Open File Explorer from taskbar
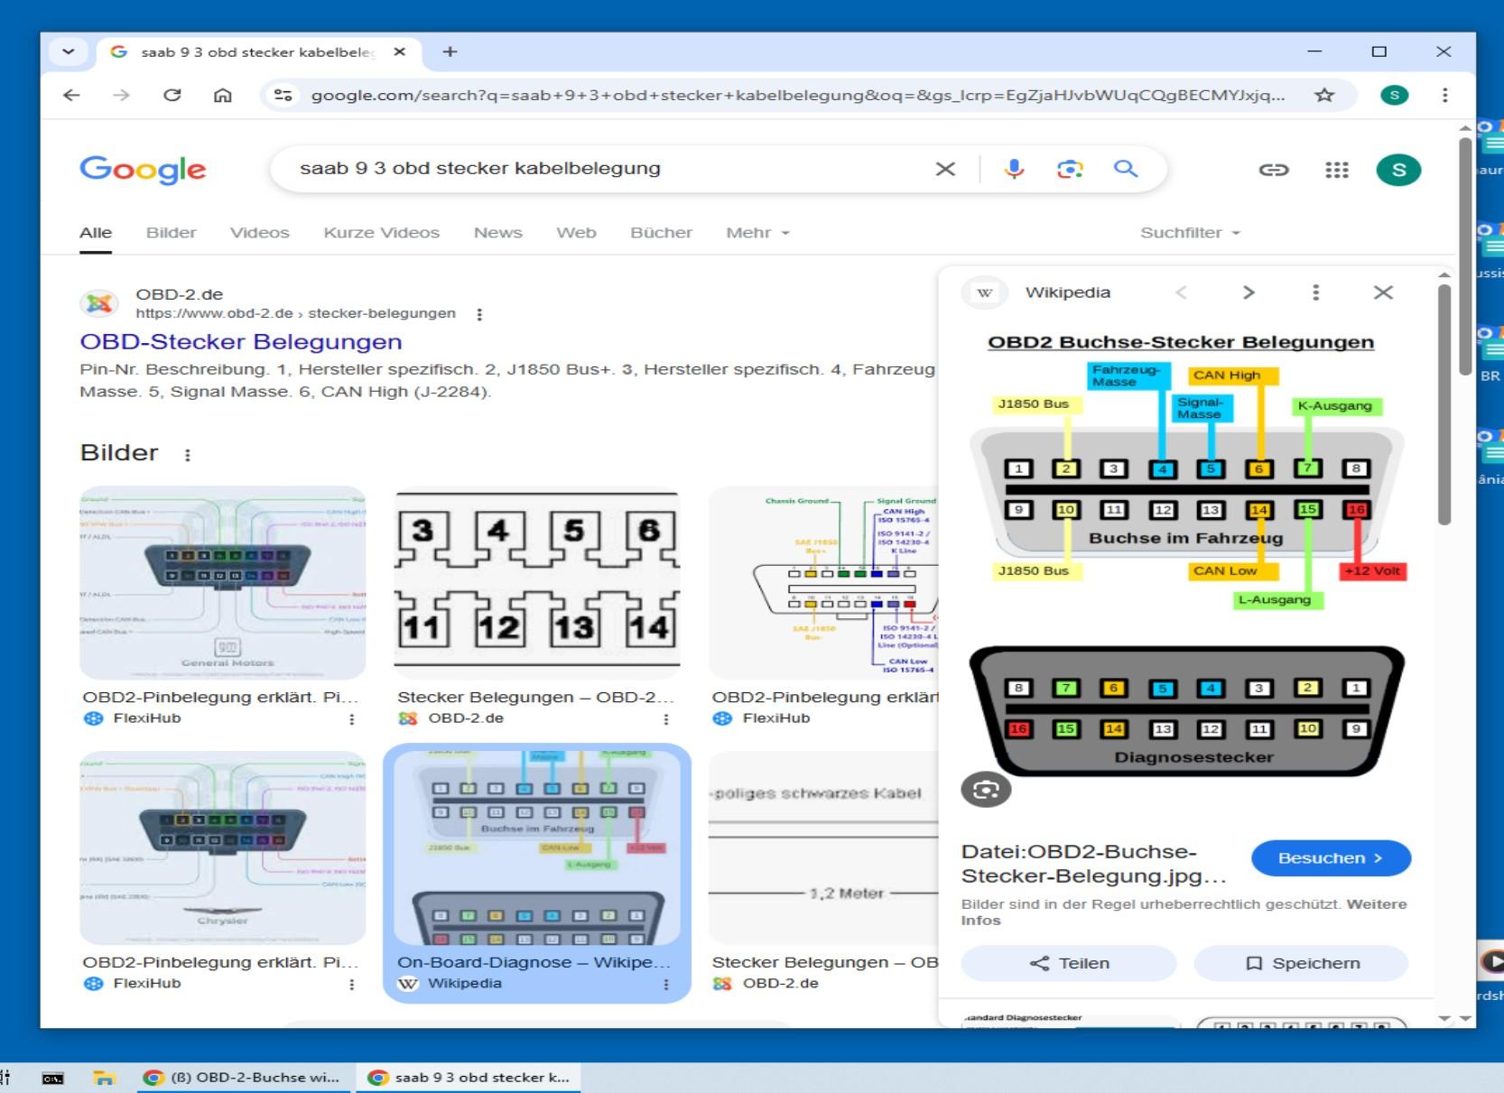Screen dimensions: 1504x1093 105,1078
